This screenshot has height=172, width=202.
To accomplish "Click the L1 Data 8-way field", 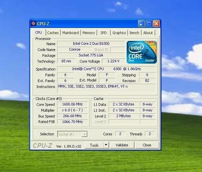I will (x=148, y=104).
